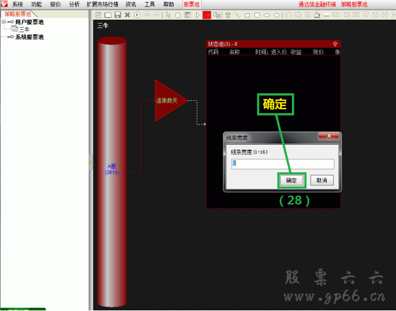Click the new document toolbar icon
396x311 pixels.
point(98,15)
